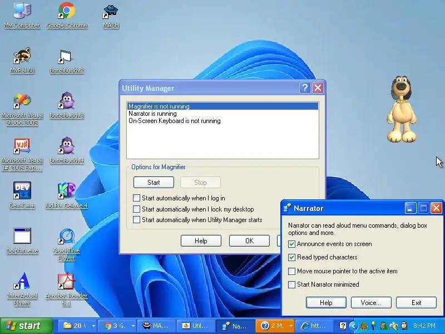Check Start Narrator minimized
This screenshot has height=334, width=445.
pyautogui.click(x=291, y=284)
